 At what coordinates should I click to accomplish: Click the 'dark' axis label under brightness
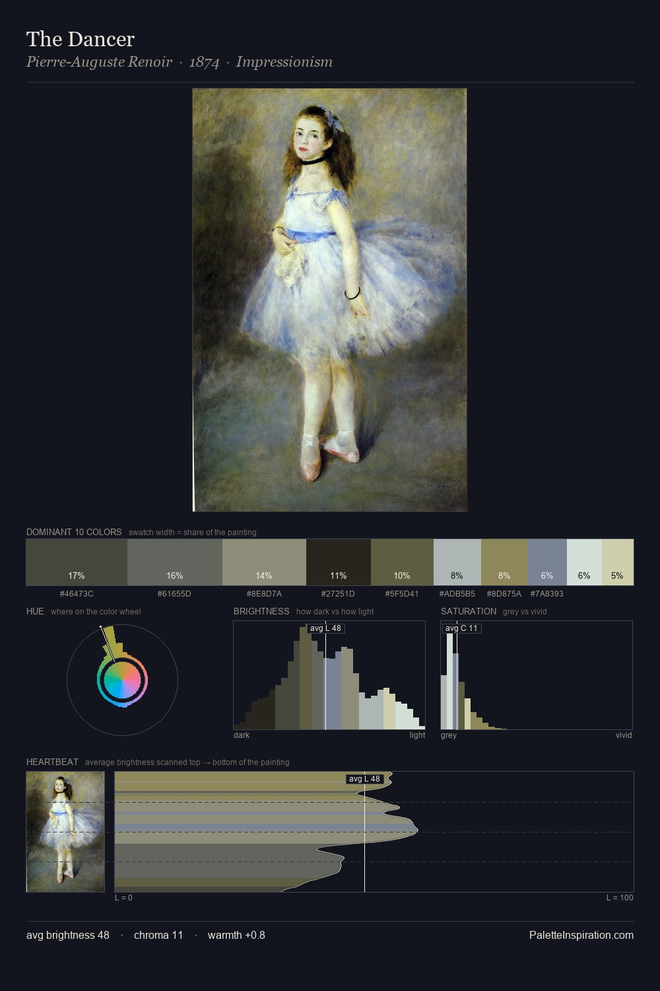[x=242, y=735]
